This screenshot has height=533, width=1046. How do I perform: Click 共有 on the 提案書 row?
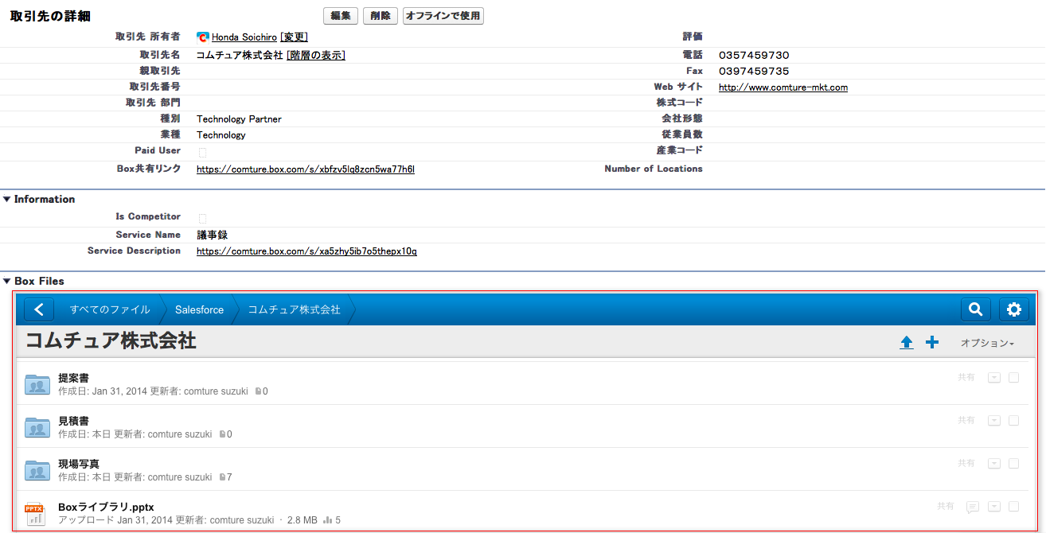pyautogui.click(x=966, y=378)
